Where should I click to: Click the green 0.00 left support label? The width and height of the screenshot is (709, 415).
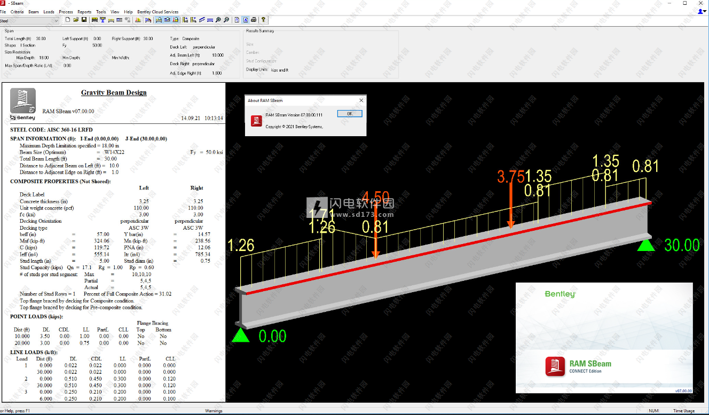click(272, 336)
